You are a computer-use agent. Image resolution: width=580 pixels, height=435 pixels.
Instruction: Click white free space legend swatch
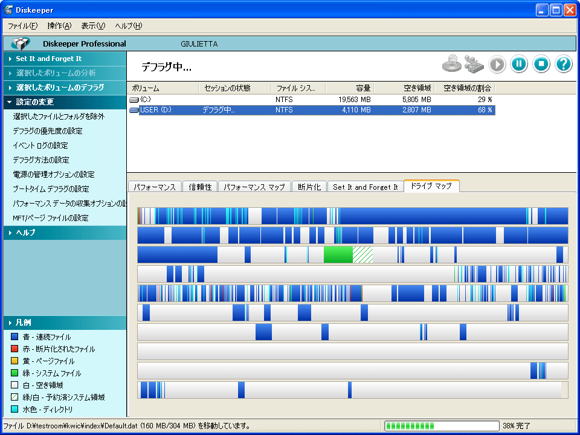point(14,385)
